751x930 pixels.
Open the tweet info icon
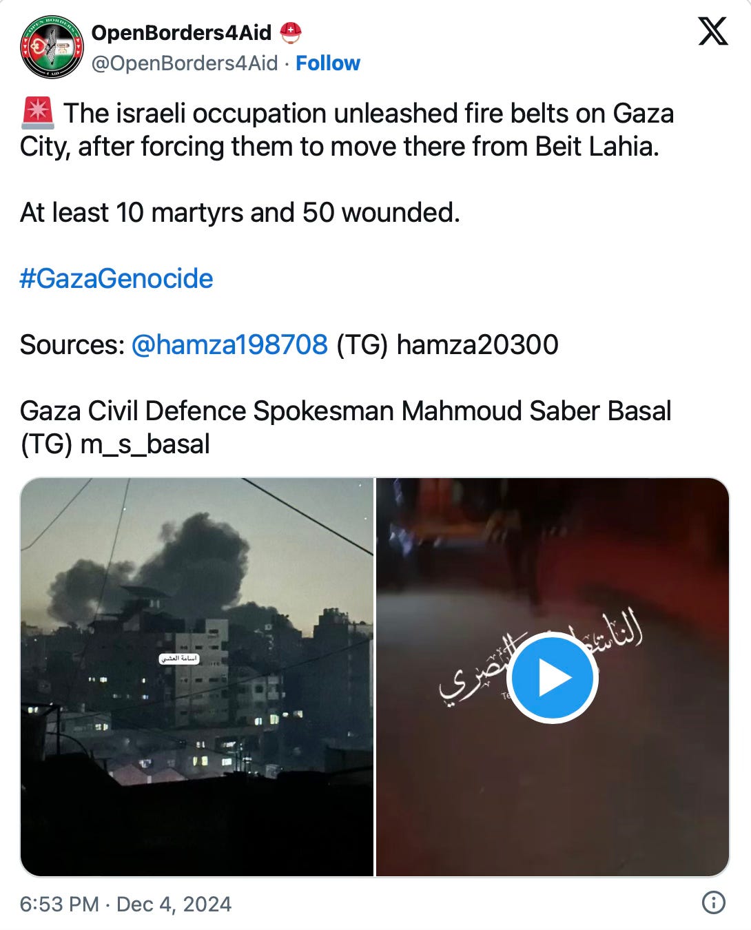click(713, 902)
